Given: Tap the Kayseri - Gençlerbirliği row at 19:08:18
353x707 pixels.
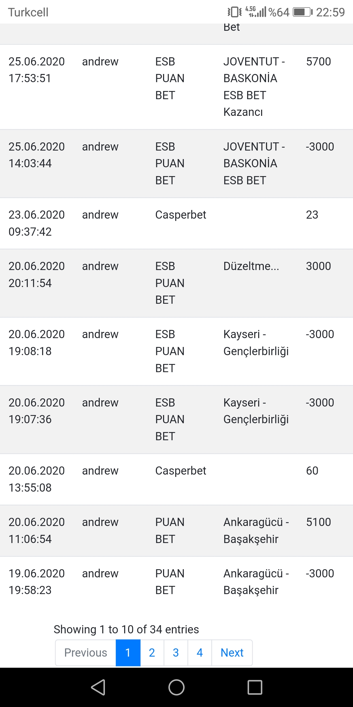Looking at the screenshot, I should 176,351.
